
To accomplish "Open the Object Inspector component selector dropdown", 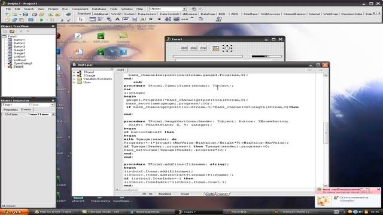I will [x=53, y=105].
